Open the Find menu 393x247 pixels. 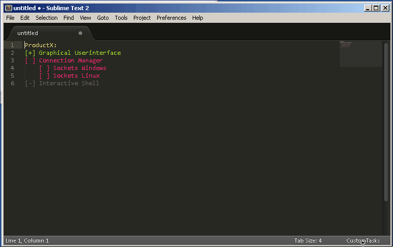point(68,18)
